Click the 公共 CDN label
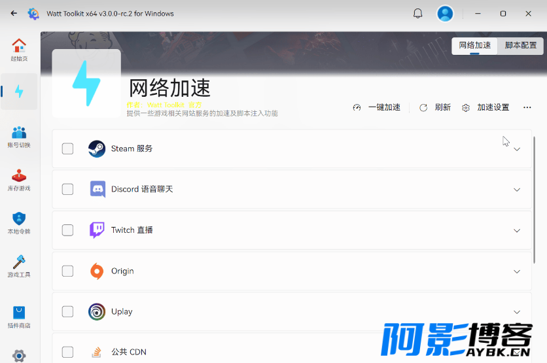Screen dimensions: 547x363 coord(129,352)
